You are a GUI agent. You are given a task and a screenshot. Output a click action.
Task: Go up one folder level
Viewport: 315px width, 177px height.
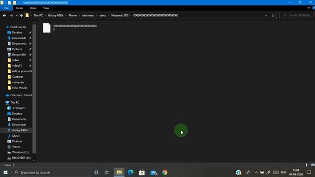pos(22,15)
